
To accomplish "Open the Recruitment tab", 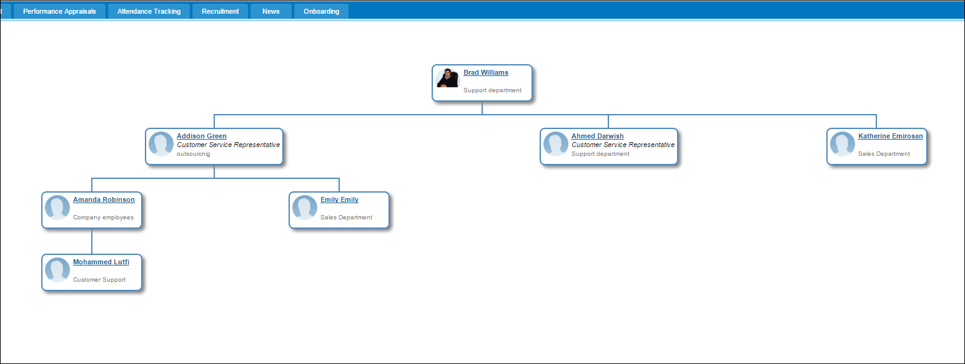I will pyautogui.click(x=220, y=11).
